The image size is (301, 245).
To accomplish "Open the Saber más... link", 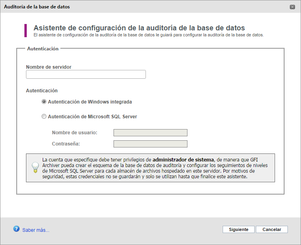I will pyautogui.click(x=36, y=230).
